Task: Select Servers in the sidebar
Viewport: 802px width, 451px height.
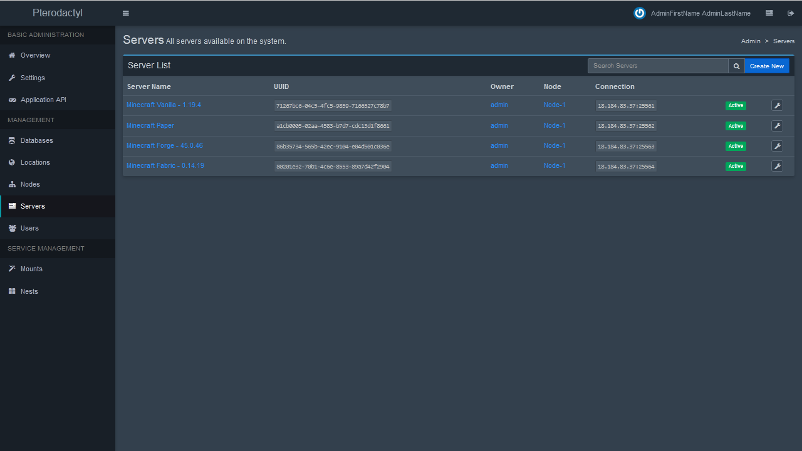Action: 58,206
